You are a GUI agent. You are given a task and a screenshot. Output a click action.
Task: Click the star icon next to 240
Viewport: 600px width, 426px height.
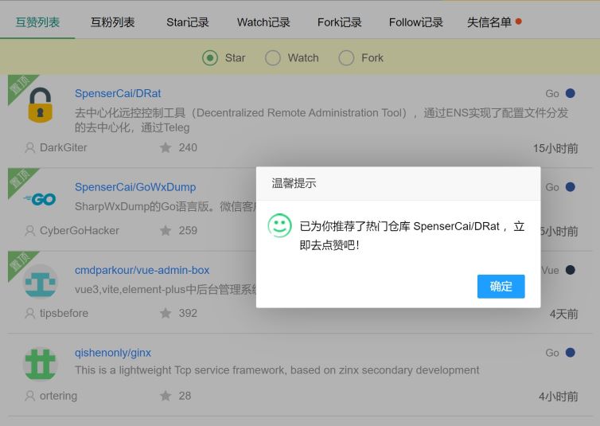(166, 147)
